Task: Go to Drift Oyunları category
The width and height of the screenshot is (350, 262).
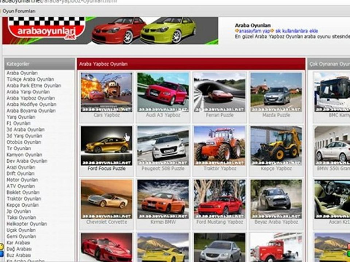Action: click(x=20, y=174)
